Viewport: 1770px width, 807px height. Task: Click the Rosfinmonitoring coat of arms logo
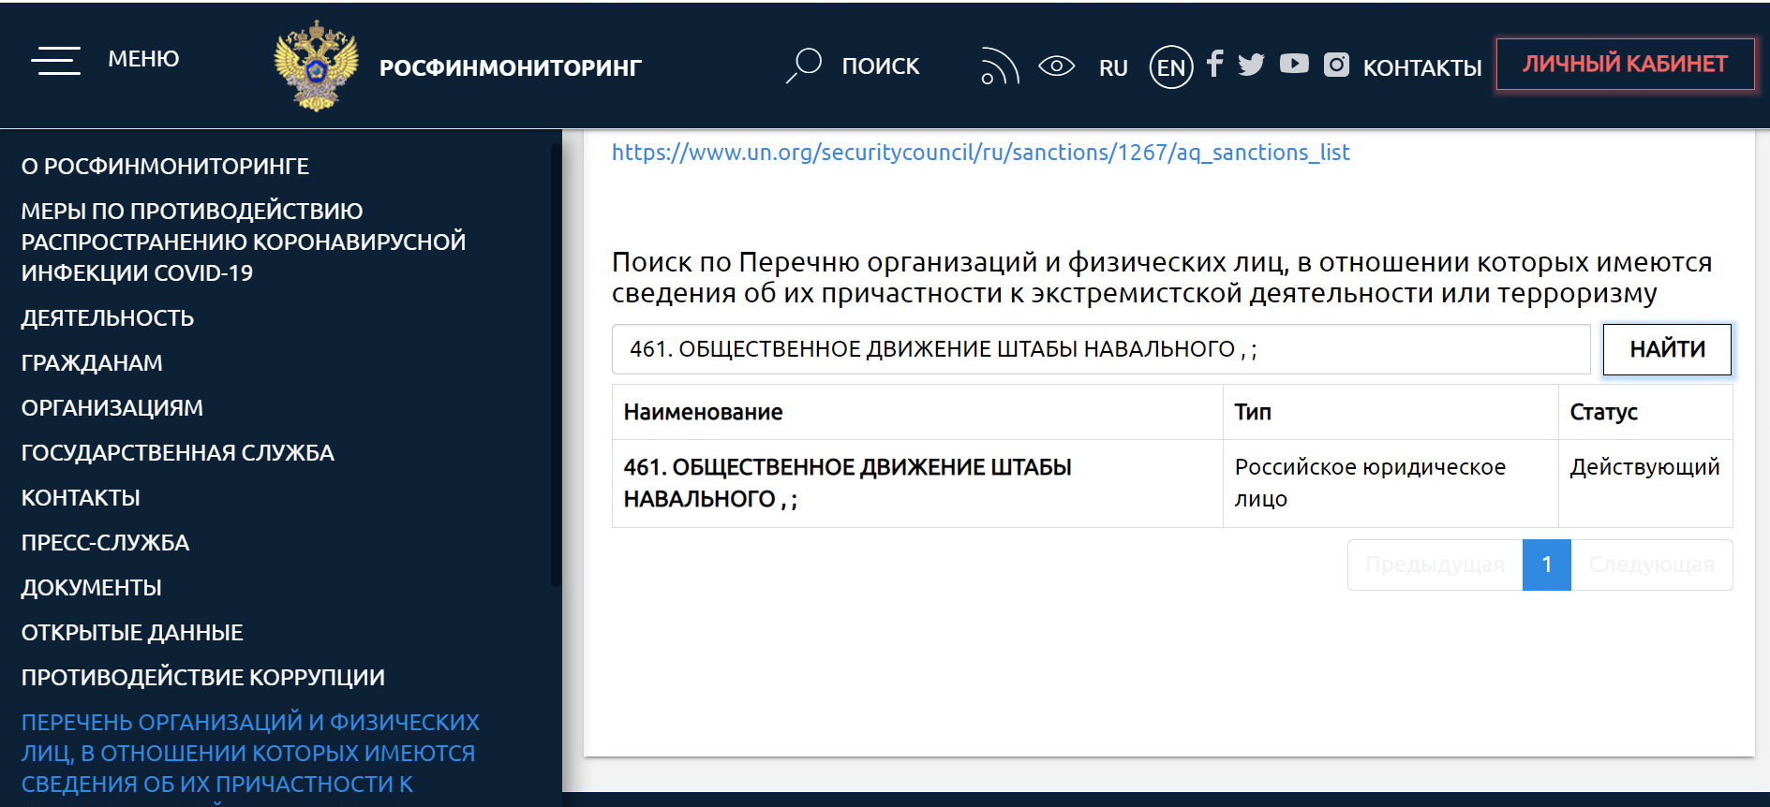316,66
